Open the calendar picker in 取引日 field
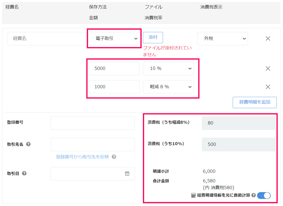Screen dimensions: 283x206 pyautogui.click(x=127, y=174)
